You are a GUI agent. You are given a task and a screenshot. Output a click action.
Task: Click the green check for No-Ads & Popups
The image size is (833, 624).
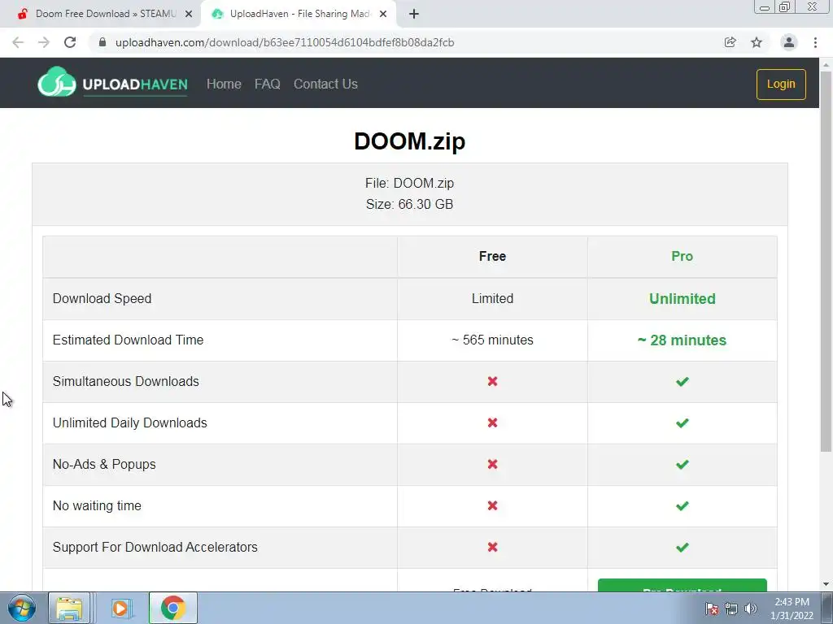(x=683, y=464)
